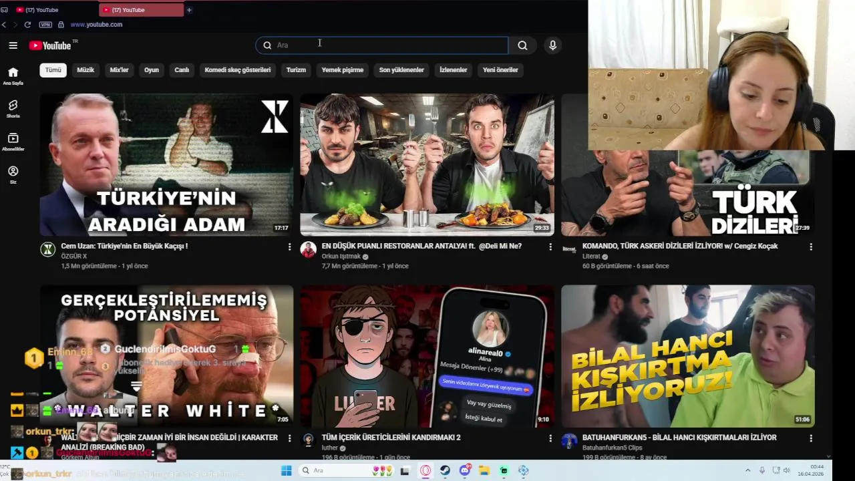855x481 pixels.
Task: Open Shorts in the sidebar
Action: [x=13, y=109]
